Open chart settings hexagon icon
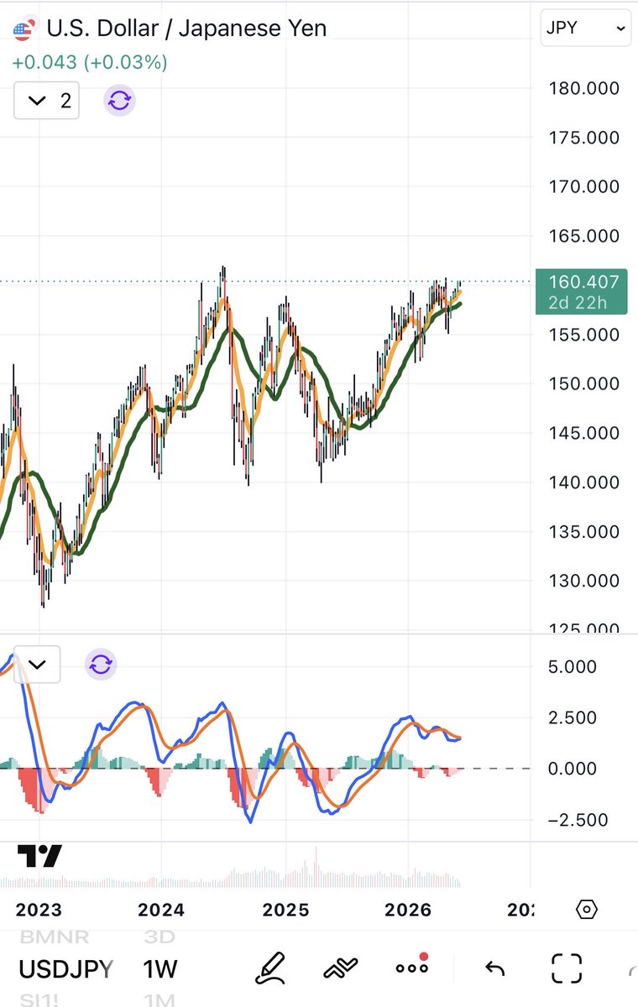This screenshot has height=1007, width=638. click(587, 910)
